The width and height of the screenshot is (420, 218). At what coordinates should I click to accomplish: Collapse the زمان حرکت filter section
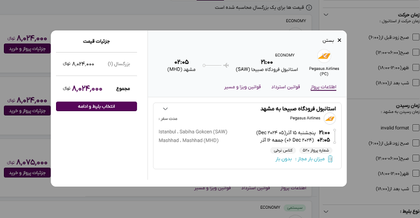click(x=326, y=15)
